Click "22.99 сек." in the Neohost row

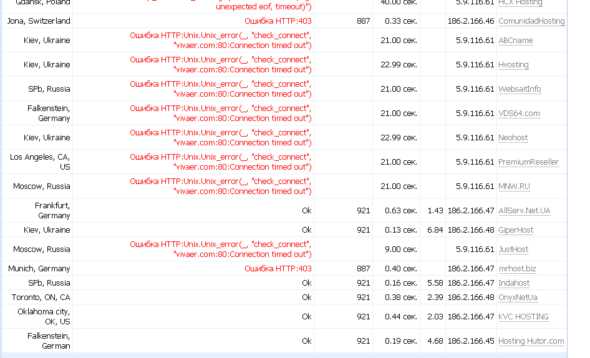(399, 138)
